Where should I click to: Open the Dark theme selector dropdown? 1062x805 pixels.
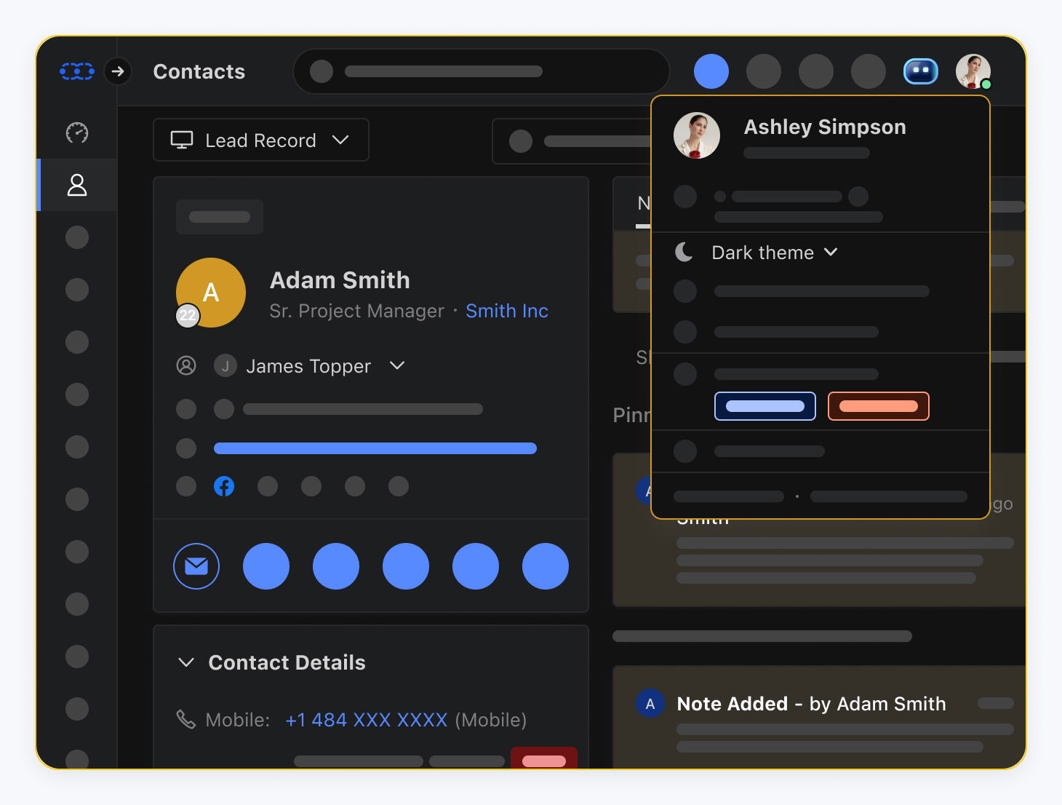(x=831, y=252)
